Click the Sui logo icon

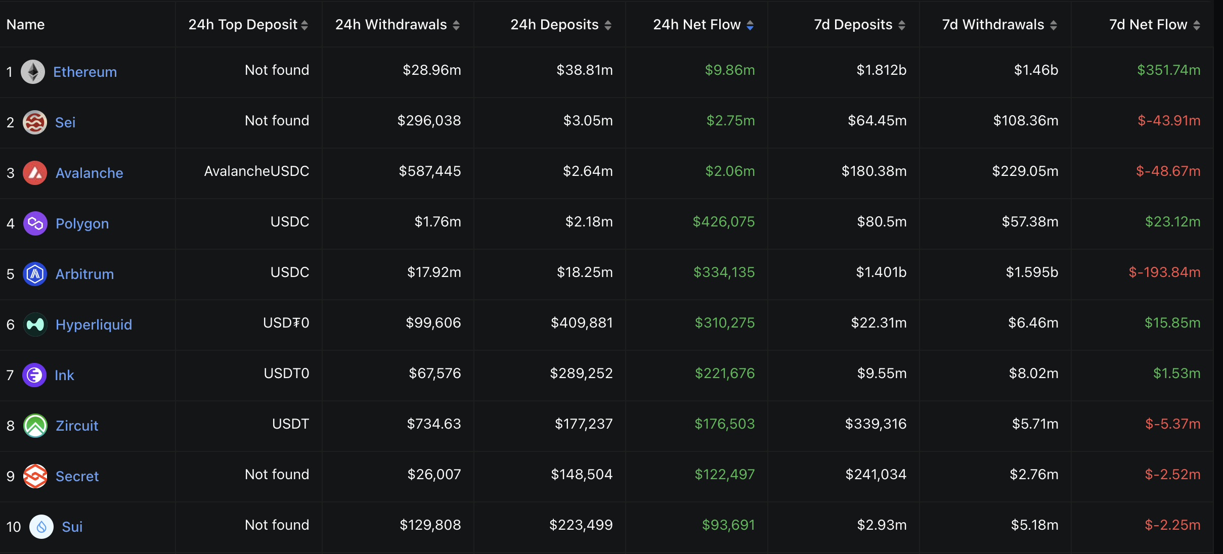[x=41, y=527]
